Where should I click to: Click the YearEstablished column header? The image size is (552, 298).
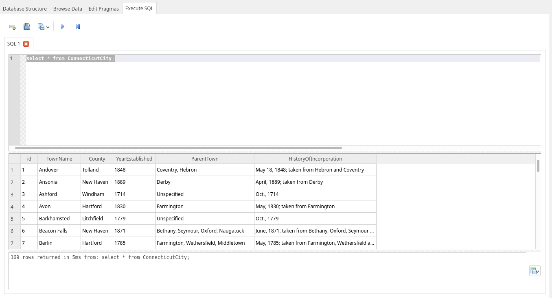134,159
